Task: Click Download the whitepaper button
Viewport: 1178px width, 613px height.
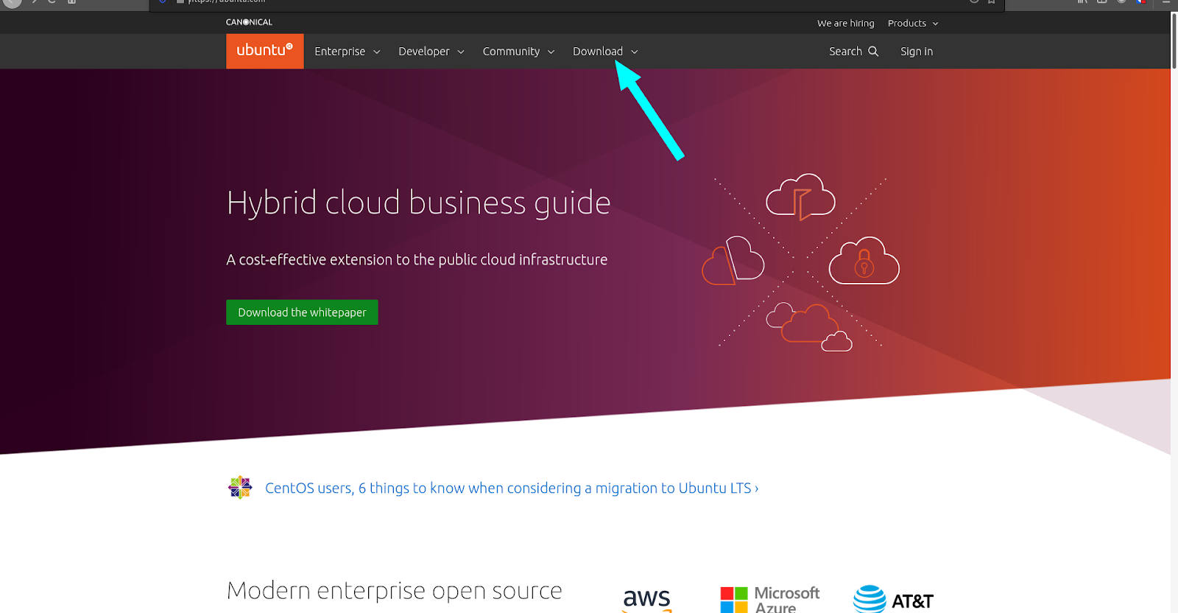Action: tap(302, 312)
